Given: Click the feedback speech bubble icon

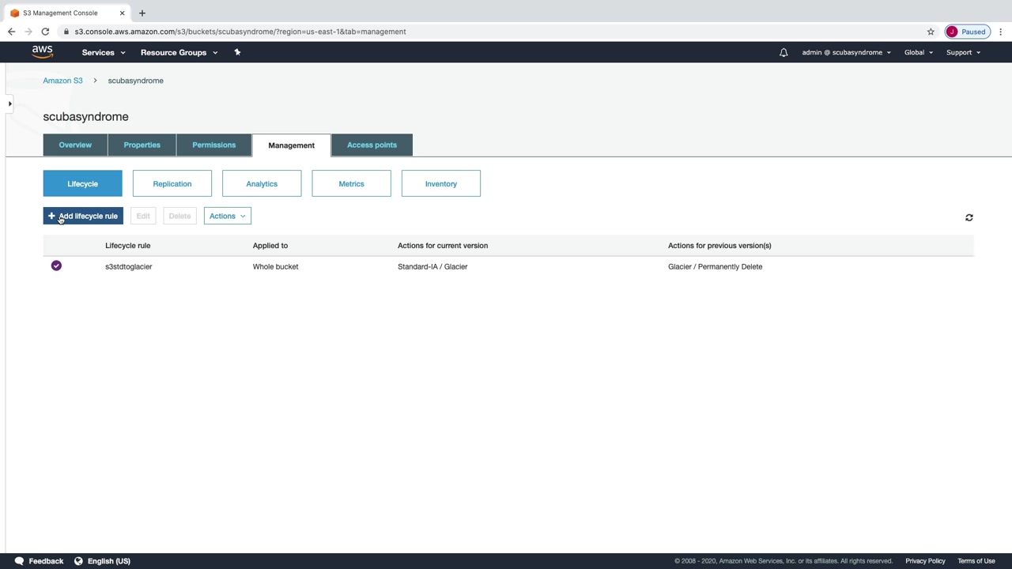Looking at the screenshot, I should pos(19,561).
